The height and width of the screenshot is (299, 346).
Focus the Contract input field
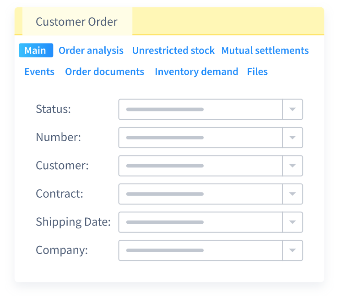(200, 194)
